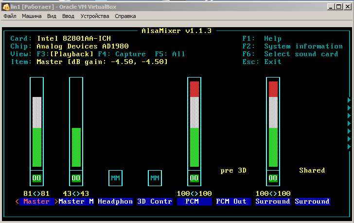Toggle mute box under PCM channel
This screenshot has width=354, height=223.
point(194,178)
